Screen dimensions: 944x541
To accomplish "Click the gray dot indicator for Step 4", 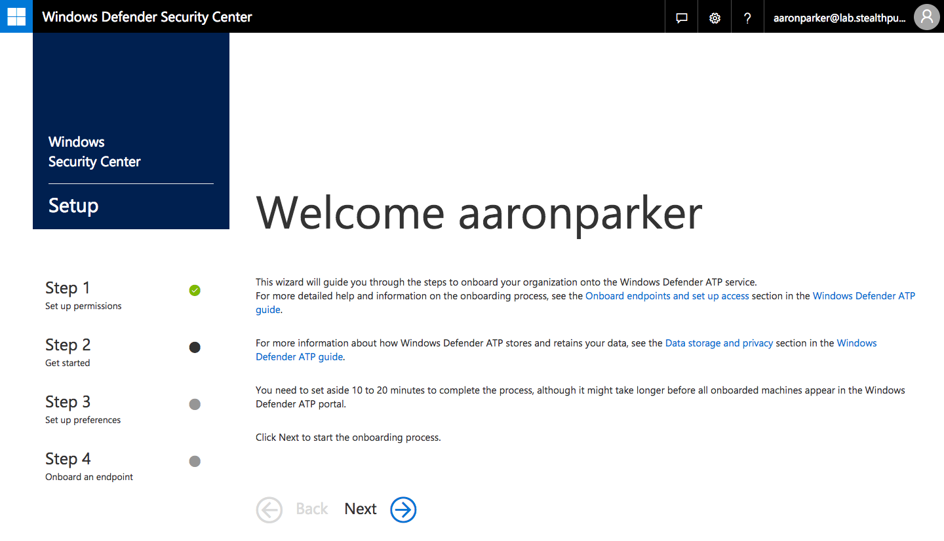I will point(195,461).
